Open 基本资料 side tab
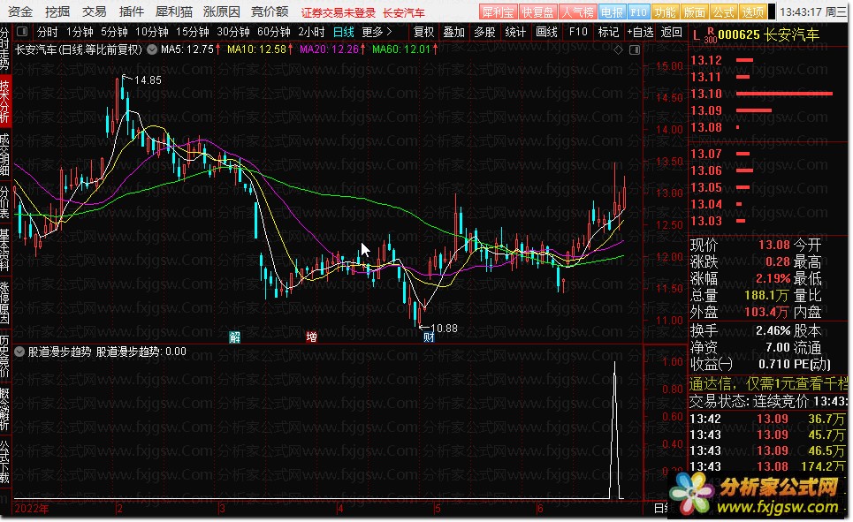Viewport: 853px width, 522px height. click(5, 250)
